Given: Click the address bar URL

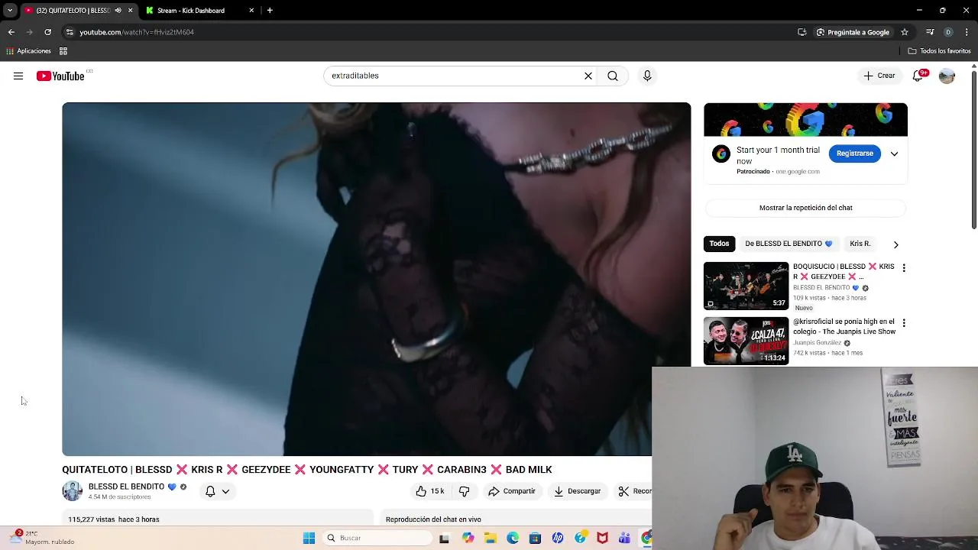Looking at the screenshot, I should coord(137,32).
